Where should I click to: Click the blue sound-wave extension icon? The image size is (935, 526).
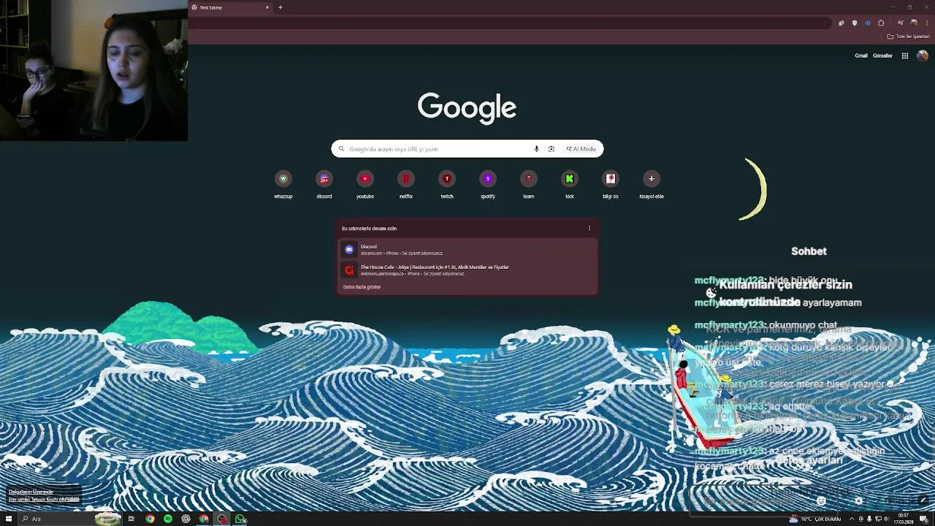click(x=868, y=23)
